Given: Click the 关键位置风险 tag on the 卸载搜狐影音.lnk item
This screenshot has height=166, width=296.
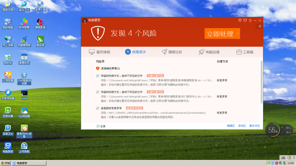Looking at the screenshot, I should (x=155, y=76).
